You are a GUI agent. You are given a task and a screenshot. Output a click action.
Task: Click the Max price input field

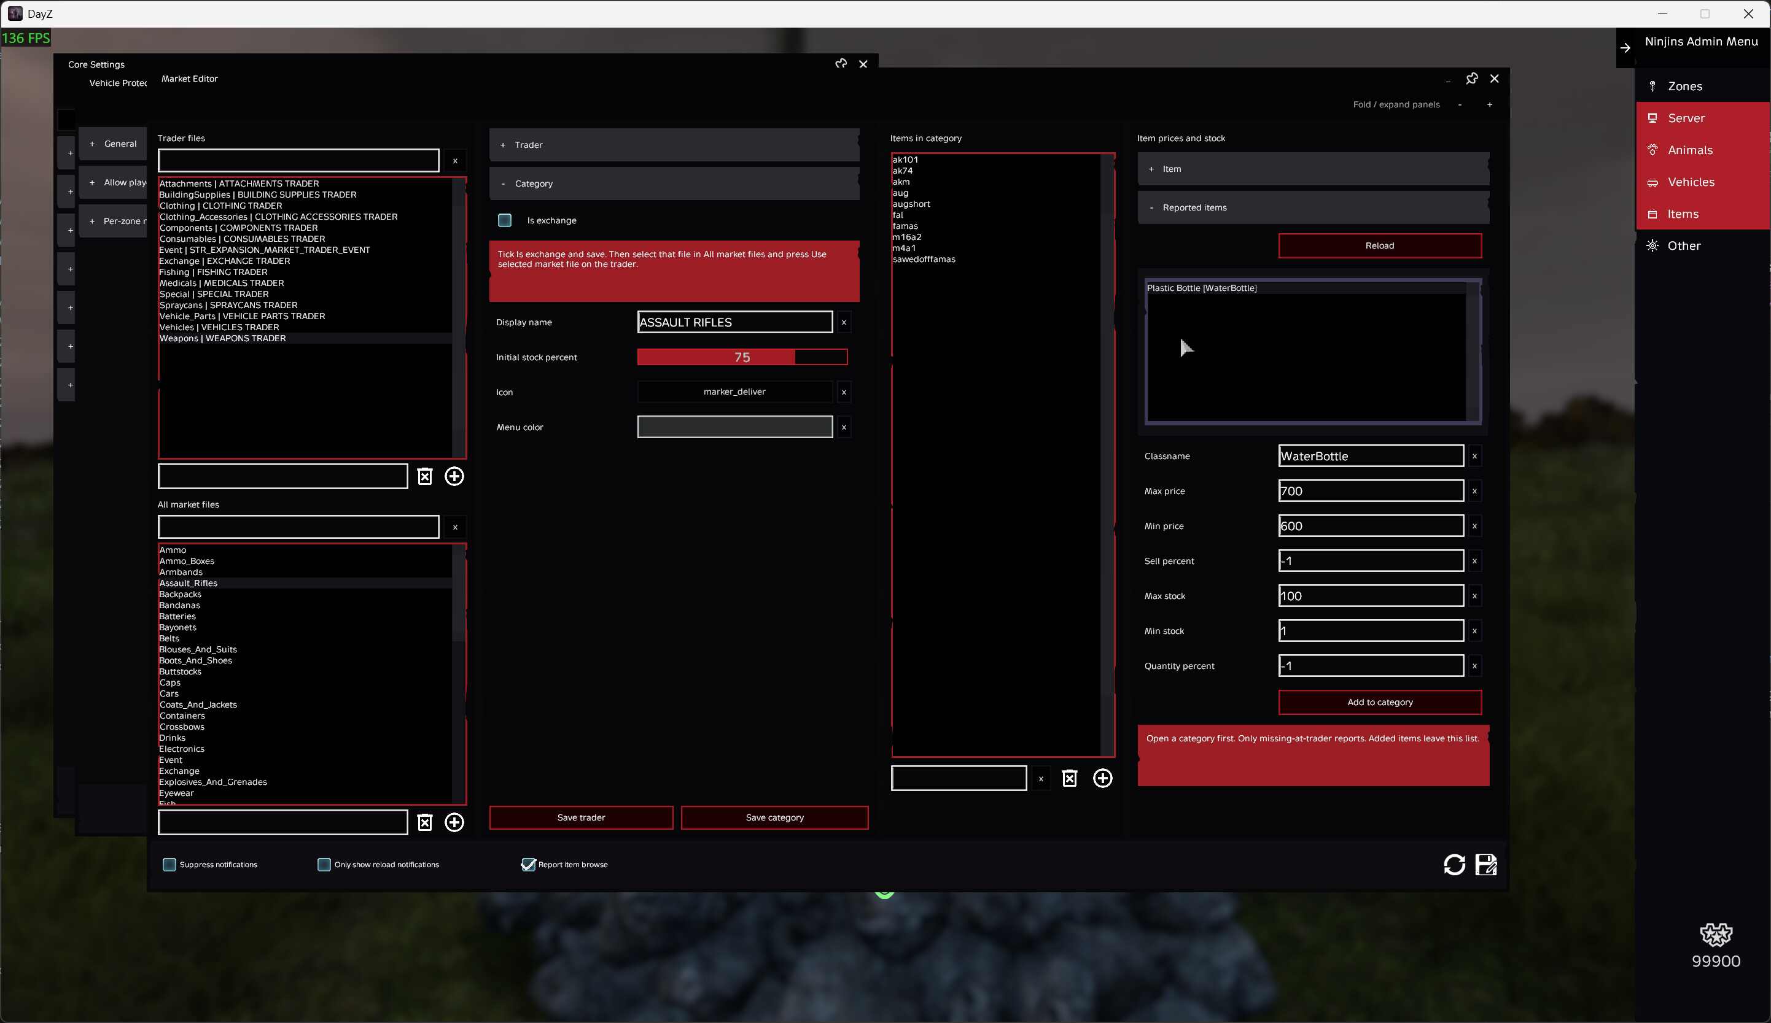pos(1371,491)
